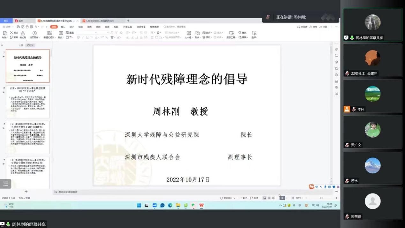Open the File (文件) menu dropdown
The height and width of the screenshot is (228, 405).
tap(6, 27)
